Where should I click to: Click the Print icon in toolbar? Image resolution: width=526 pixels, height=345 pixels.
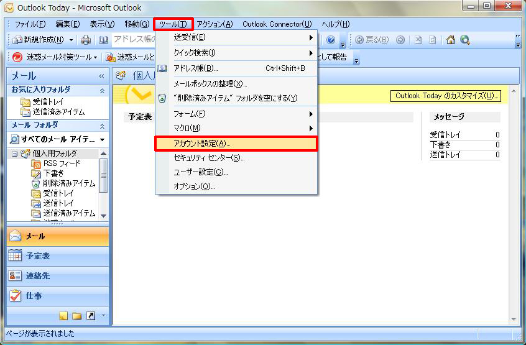point(86,40)
